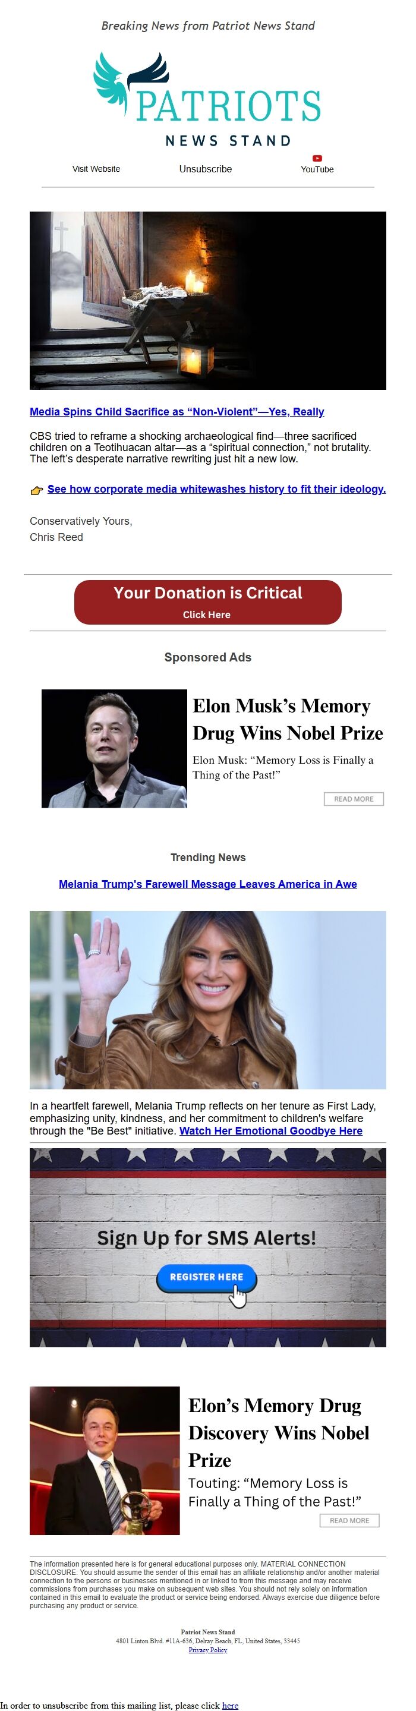This screenshot has height=1711, width=416.
Task: Open the Visit Website link
Action: pos(96,169)
